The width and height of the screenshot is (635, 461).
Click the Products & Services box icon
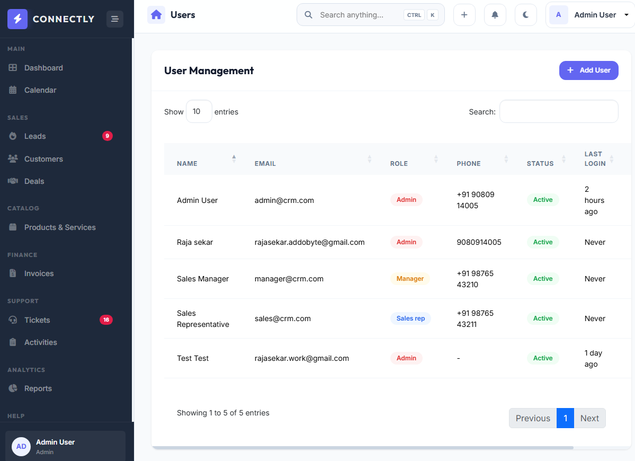(x=13, y=227)
